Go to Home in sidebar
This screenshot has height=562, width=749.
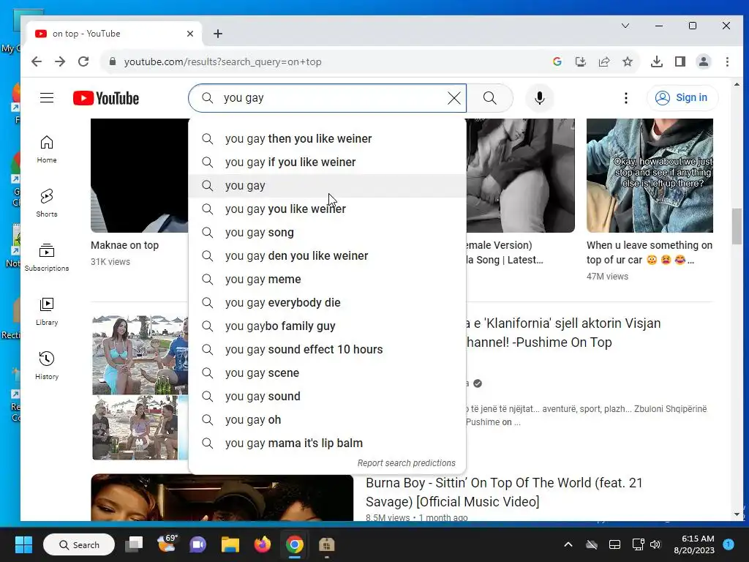pyautogui.click(x=47, y=149)
